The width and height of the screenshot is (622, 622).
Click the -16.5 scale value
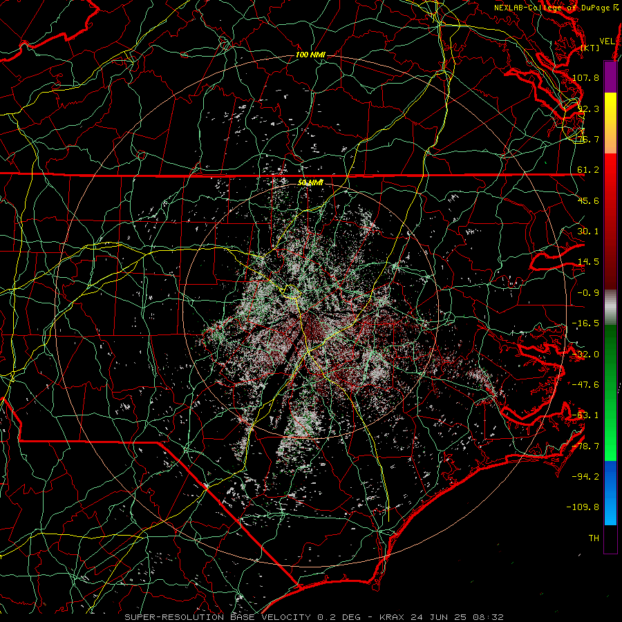[585, 323]
